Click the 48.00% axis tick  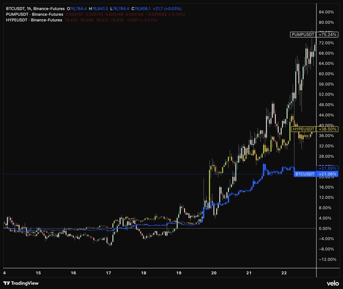click(x=326, y=105)
